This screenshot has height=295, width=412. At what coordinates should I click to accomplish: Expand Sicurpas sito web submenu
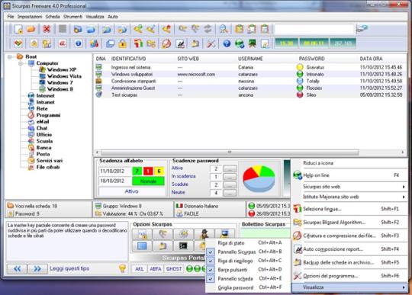coord(349,187)
